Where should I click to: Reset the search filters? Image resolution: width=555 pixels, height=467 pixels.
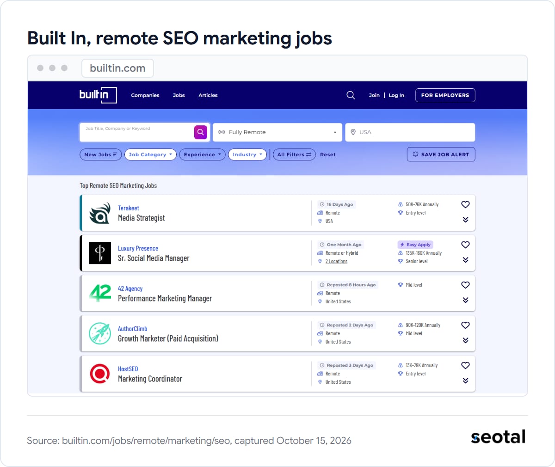point(328,154)
